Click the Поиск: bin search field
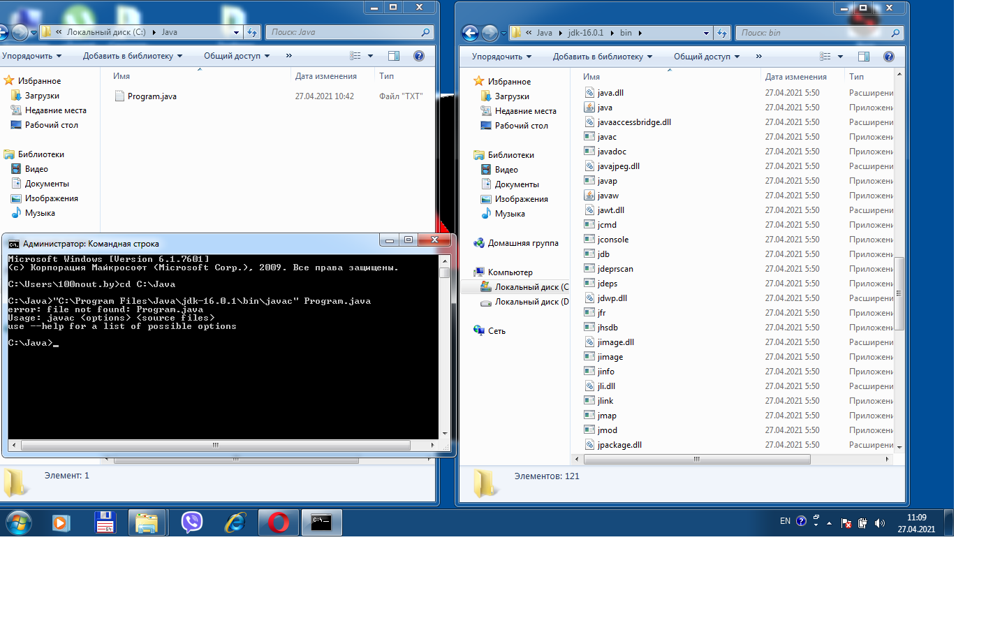 818,33
